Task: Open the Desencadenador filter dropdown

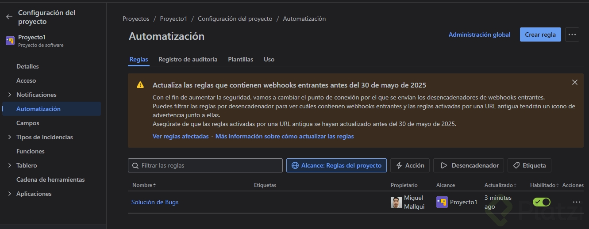Action: pyautogui.click(x=469, y=165)
